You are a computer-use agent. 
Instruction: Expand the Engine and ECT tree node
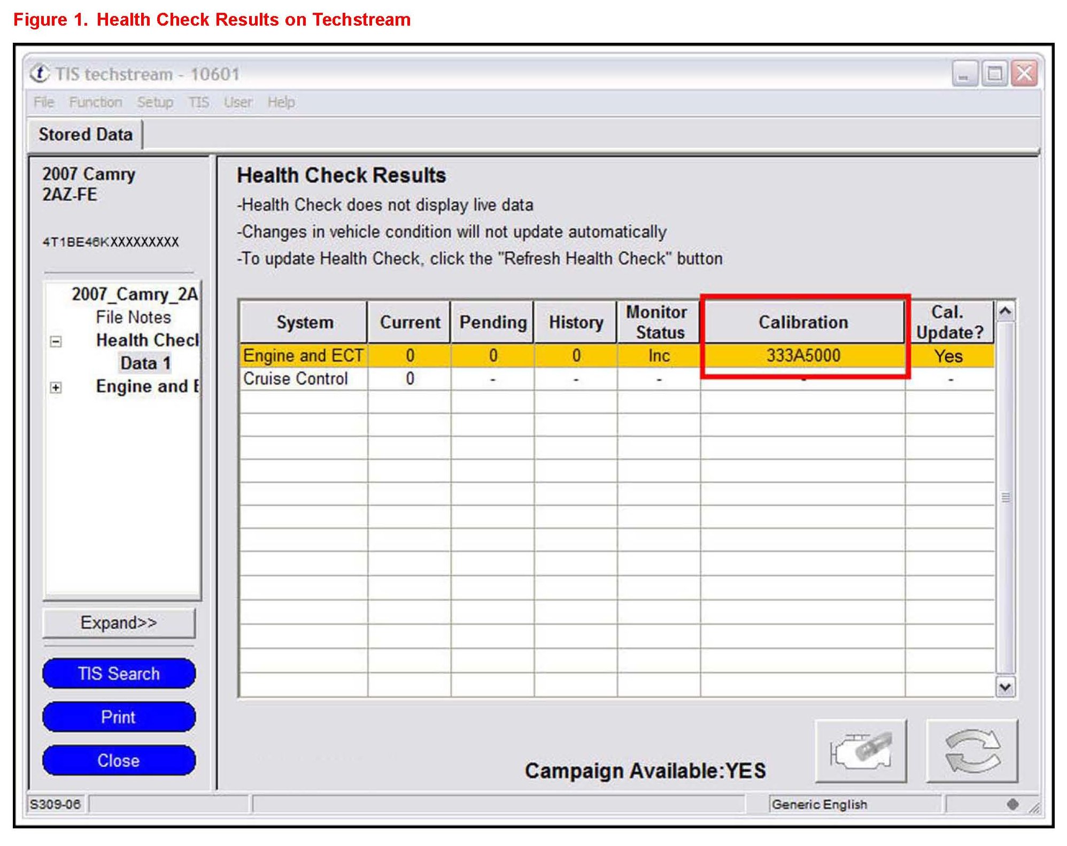[x=56, y=387]
